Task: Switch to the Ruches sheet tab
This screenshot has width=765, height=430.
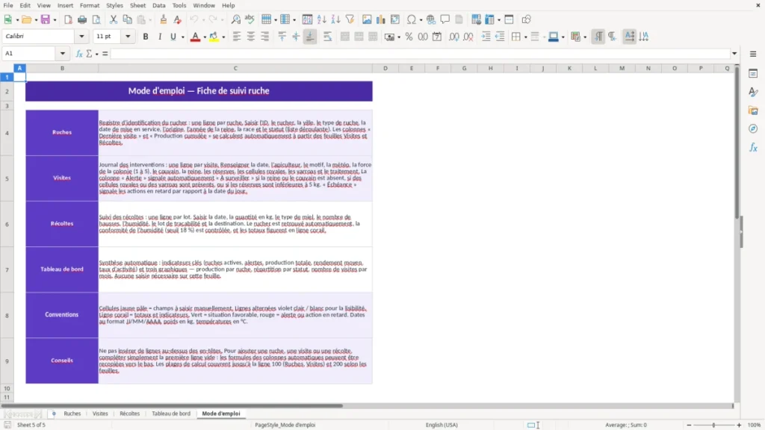Action: [72, 414]
